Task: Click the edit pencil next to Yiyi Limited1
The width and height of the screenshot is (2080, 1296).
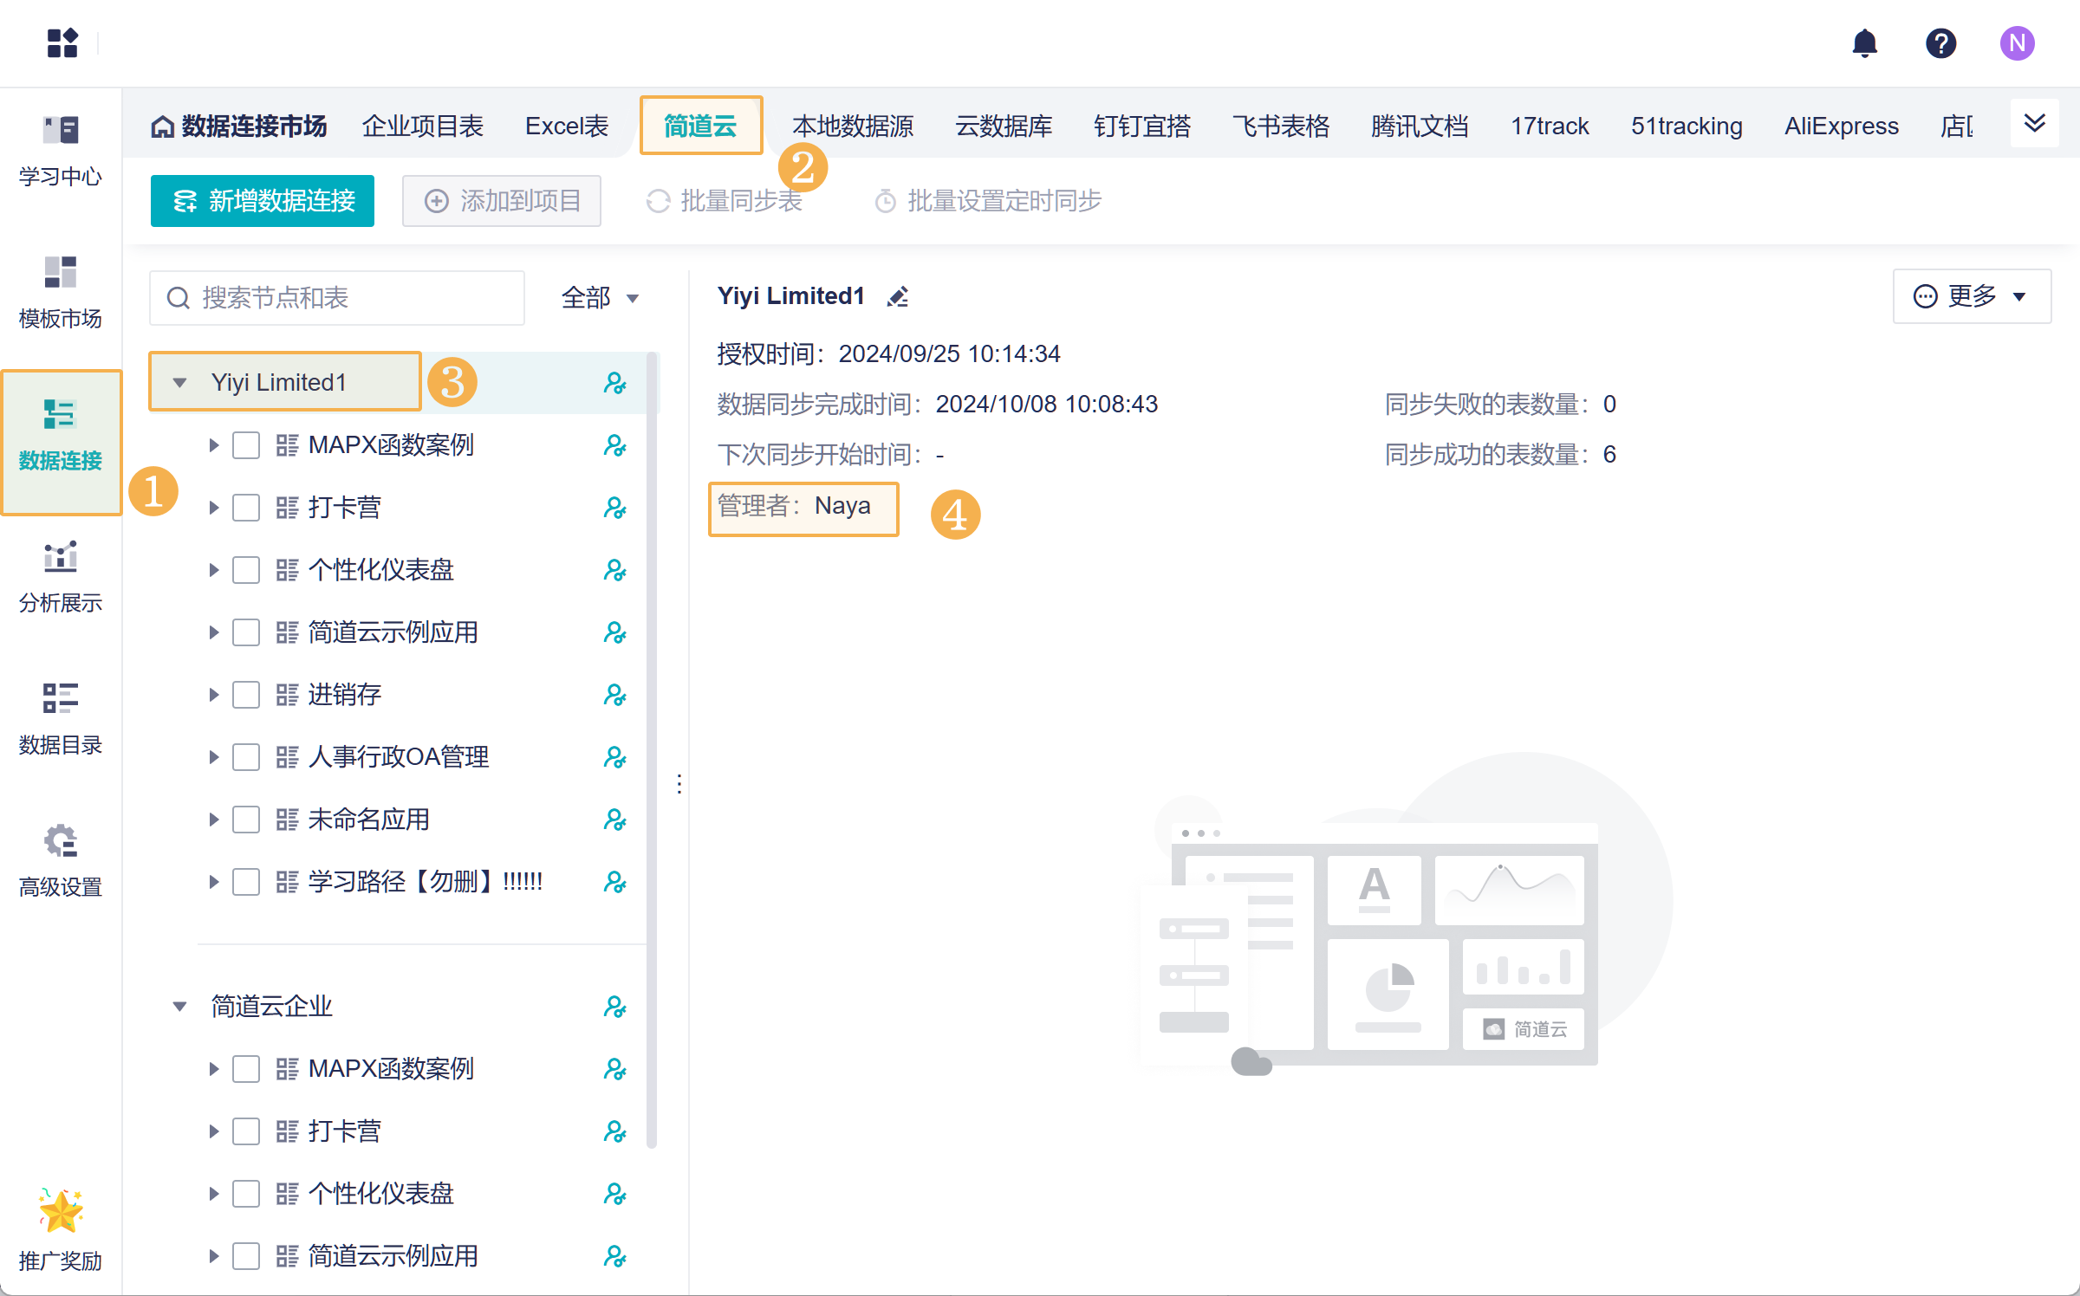Action: [898, 297]
